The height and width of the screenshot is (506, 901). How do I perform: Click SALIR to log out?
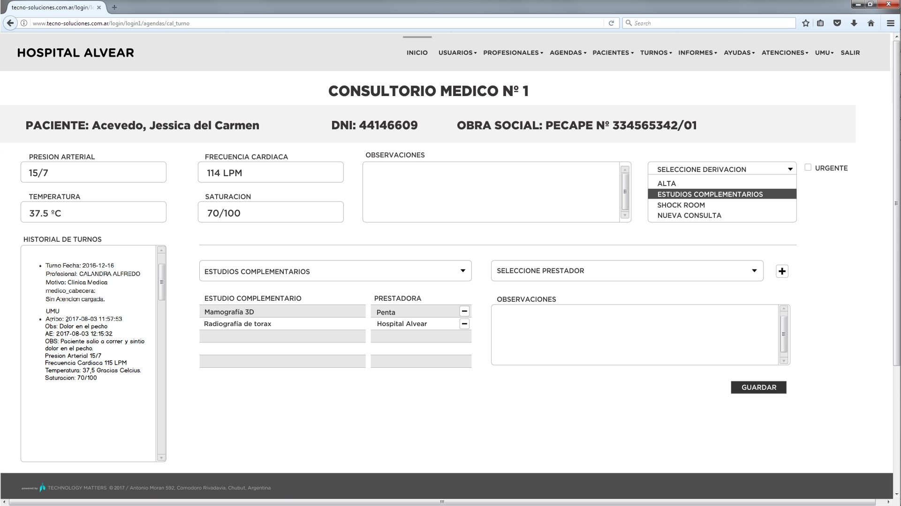click(850, 53)
